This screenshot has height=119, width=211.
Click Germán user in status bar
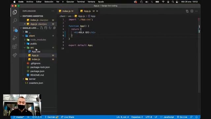tap(51, 117)
